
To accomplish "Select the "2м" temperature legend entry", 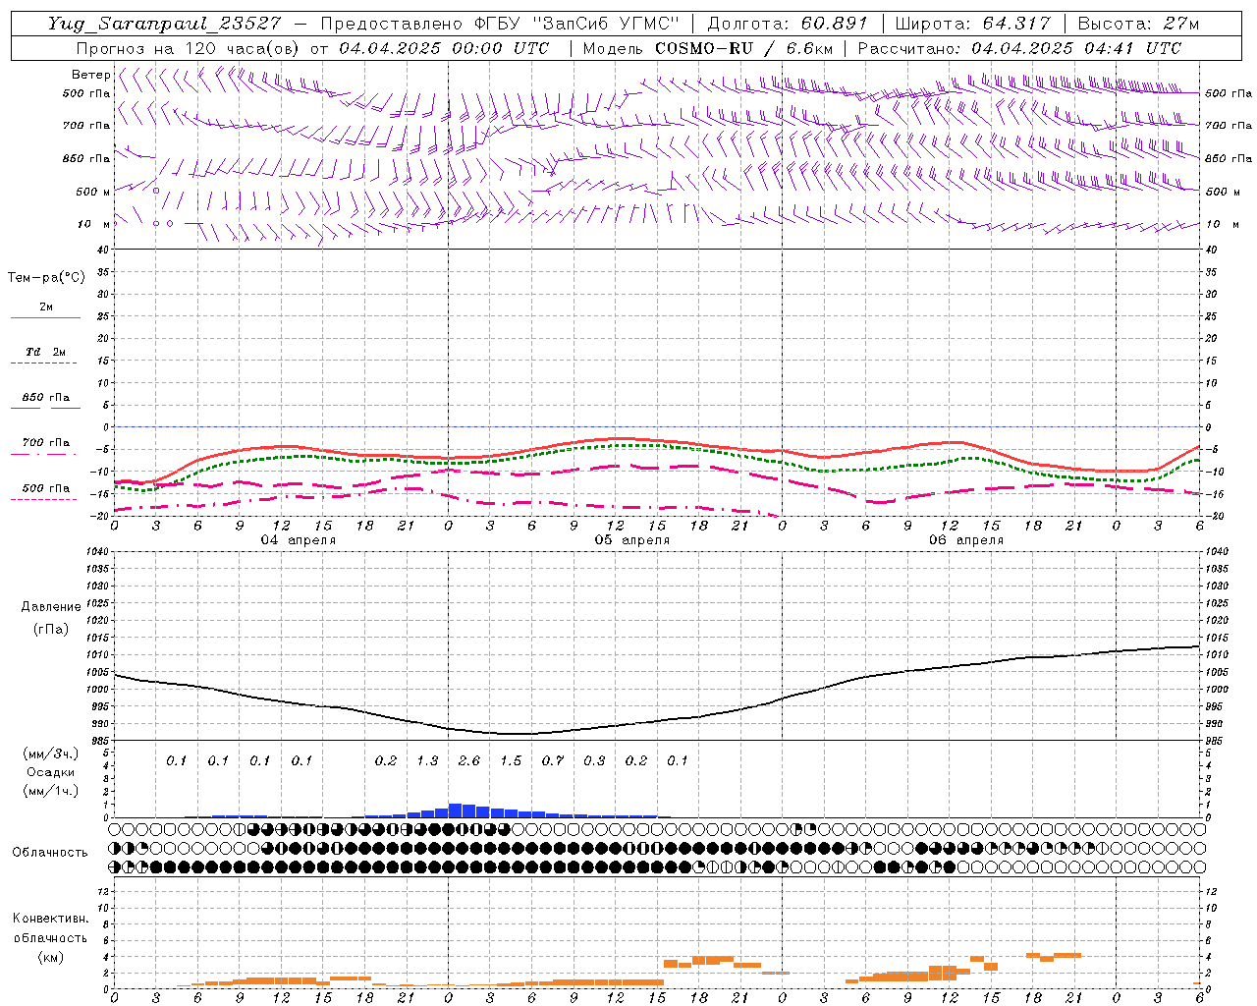I will pos(46,307).
